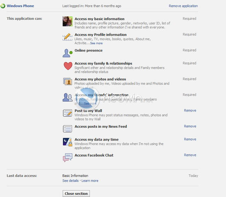Click the Close section button

[76, 193]
